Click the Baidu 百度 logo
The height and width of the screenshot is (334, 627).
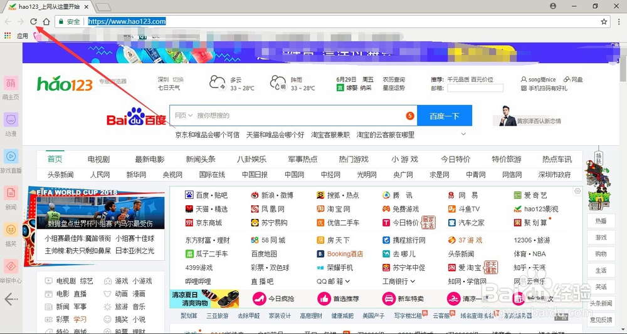(136, 116)
